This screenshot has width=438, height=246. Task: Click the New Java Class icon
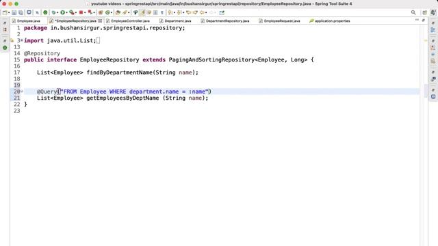point(107,12)
